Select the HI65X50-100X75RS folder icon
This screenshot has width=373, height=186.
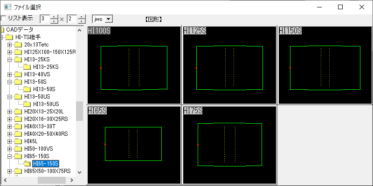tap(18, 171)
